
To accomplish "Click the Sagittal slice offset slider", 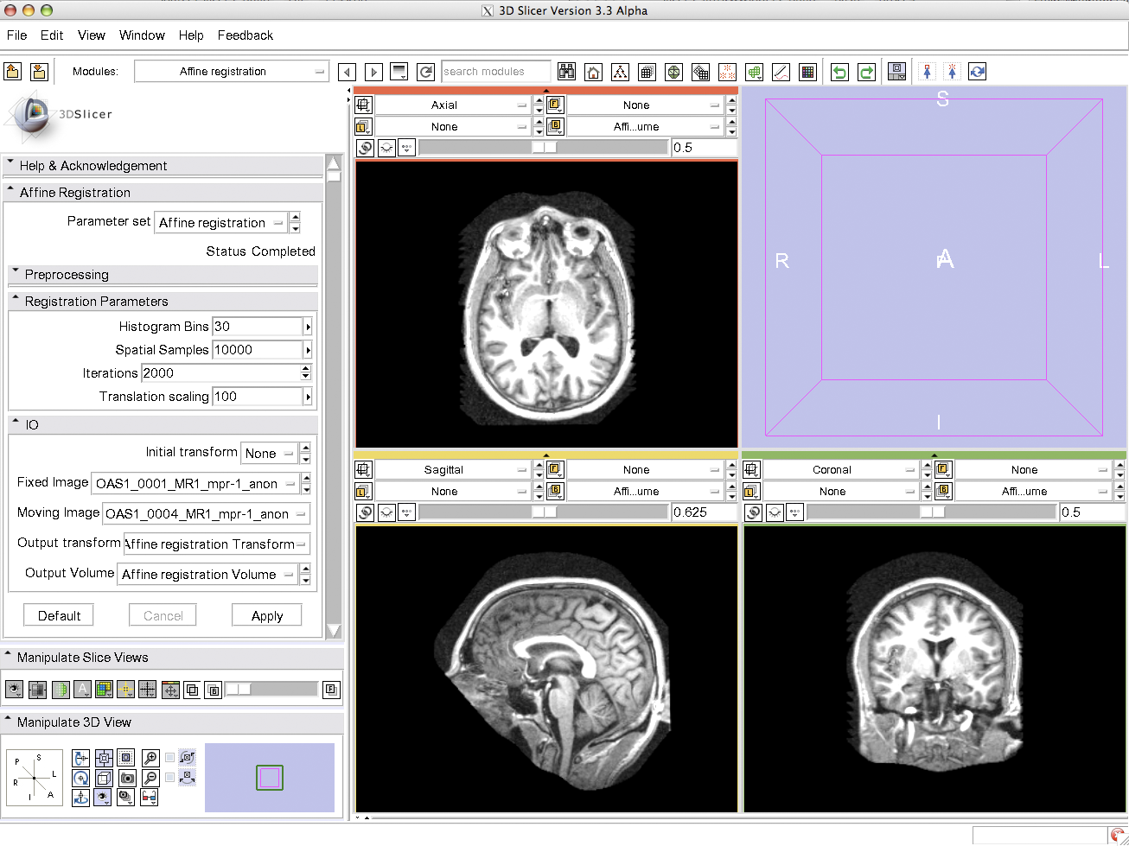I will pos(544,512).
